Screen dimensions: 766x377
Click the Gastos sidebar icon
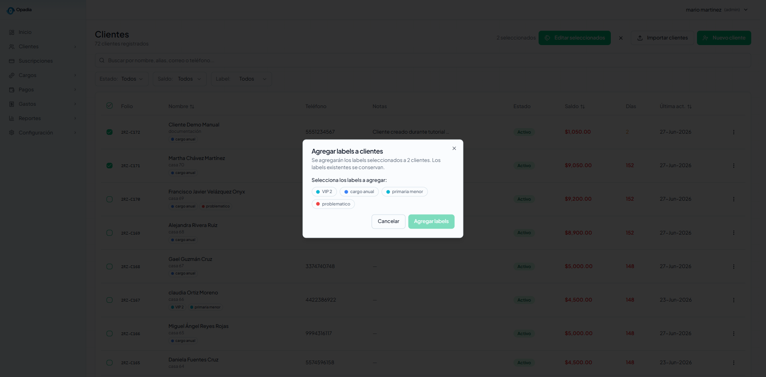tap(12, 104)
